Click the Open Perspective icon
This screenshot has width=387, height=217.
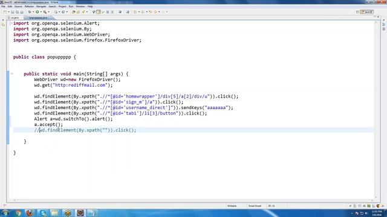tap(357, 12)
